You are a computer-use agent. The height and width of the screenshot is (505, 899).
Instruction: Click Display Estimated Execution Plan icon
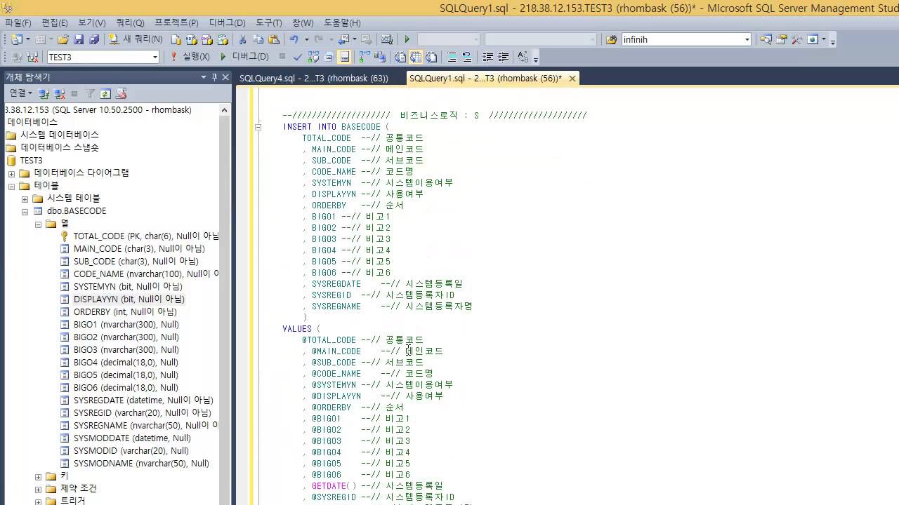[x=313, y=57]
